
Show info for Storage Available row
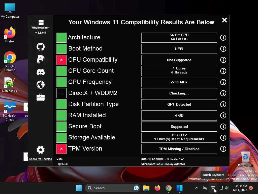click(x=223, y=138)
